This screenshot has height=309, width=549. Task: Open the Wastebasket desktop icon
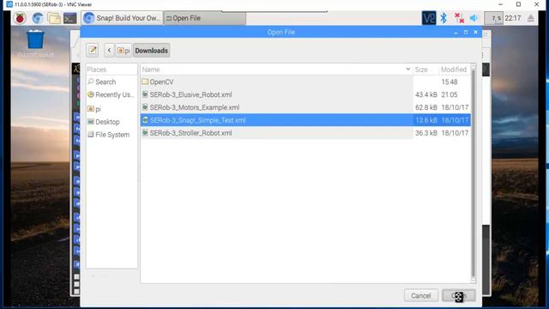pyautogui.click(x=35, y=43)
